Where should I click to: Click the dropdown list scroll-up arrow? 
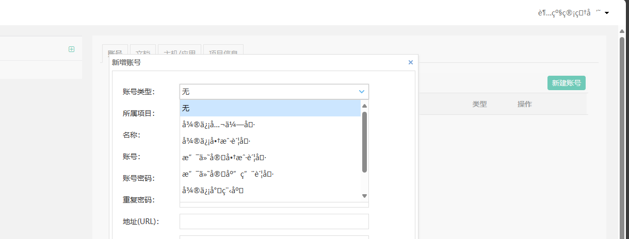tap(364, 106)
